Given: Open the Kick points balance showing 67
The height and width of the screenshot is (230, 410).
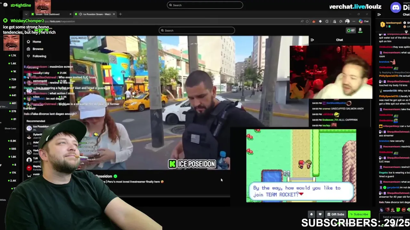Looking at the screenshot, I should (x=351, y=30).
